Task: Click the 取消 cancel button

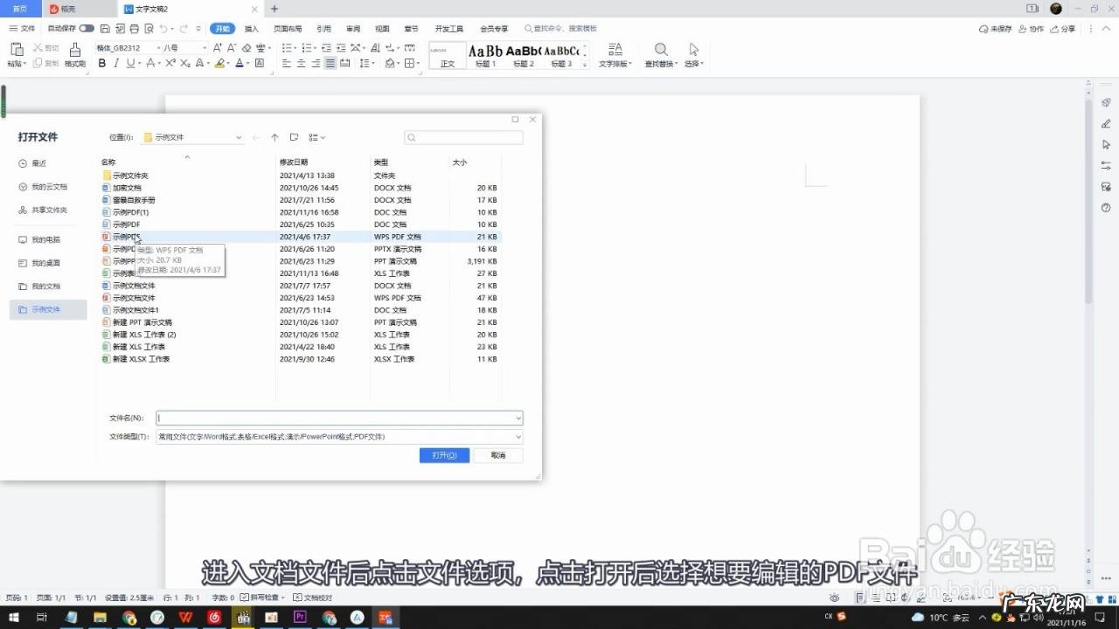Action: [x=498, y=455]
